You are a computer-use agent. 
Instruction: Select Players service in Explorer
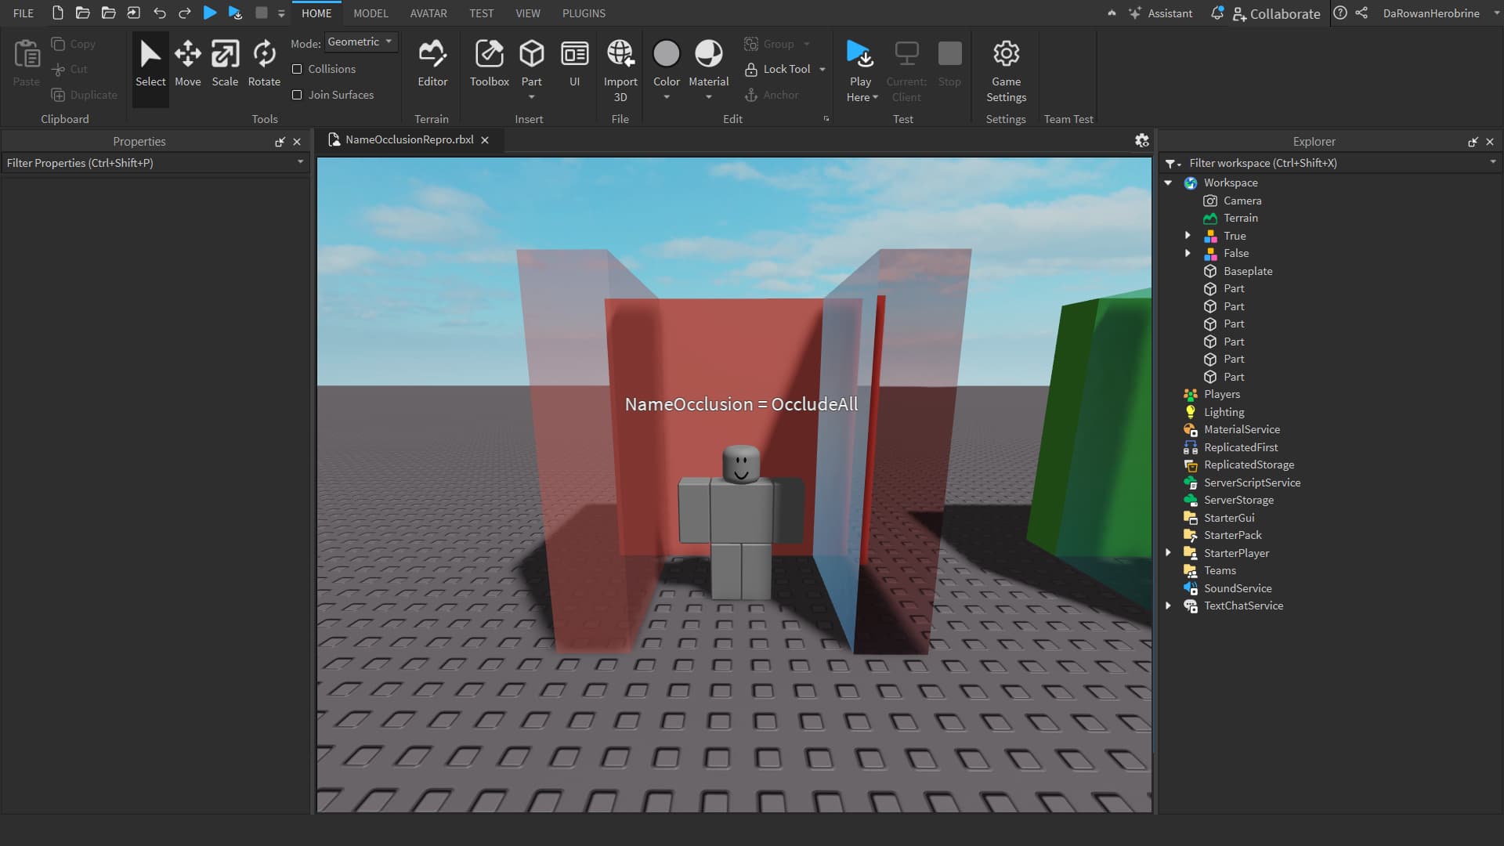coord(1222,394)
